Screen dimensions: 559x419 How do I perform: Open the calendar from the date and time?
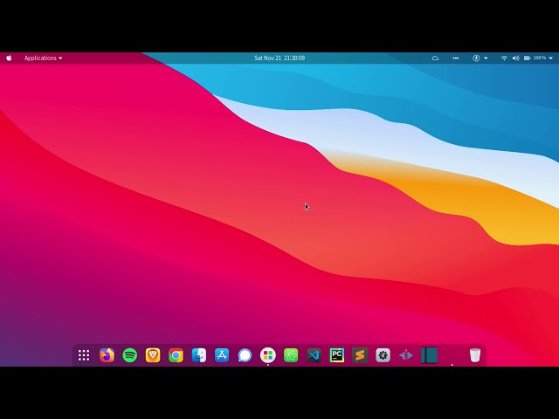279,58
